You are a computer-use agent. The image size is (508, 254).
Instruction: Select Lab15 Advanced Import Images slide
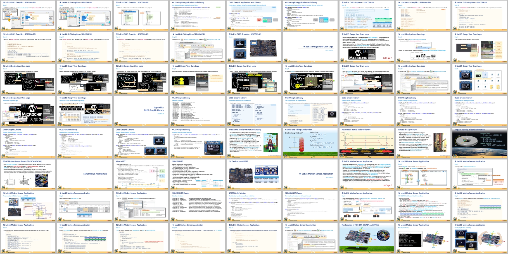click(x=28, y=111)
